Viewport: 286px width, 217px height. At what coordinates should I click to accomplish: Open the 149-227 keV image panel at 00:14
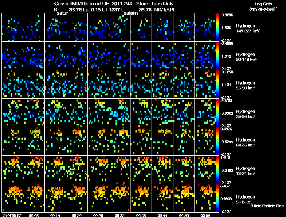[55, 27]
